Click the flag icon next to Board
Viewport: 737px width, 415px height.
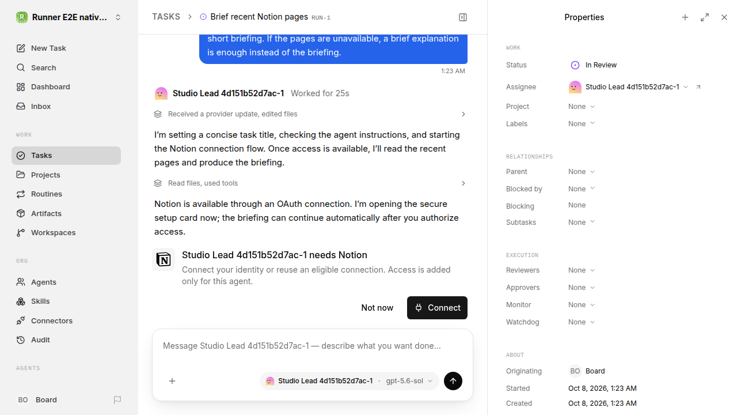tap(117, 400)
